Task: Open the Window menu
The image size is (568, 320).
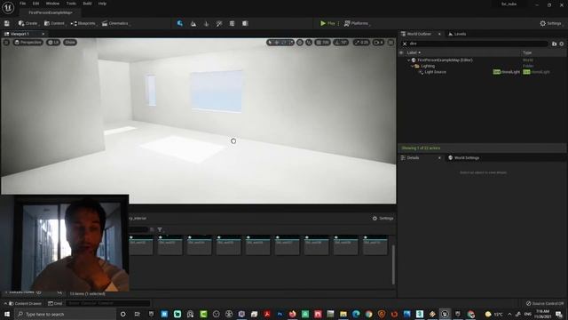Action: click(52, 4)
